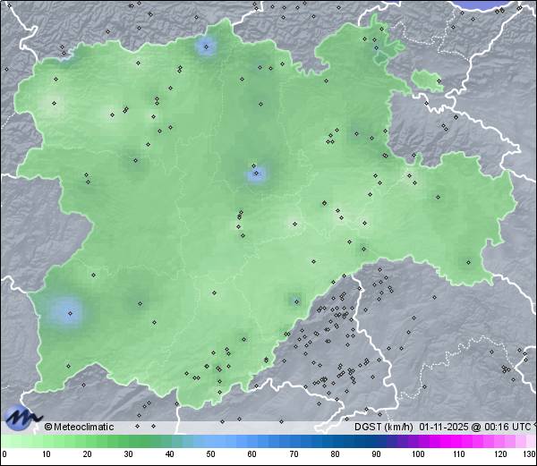Click the Meteoclimatic wave logo icon
Image resolution: width=537 pixels, height=466 pixels.
click(x=21, y=418)
